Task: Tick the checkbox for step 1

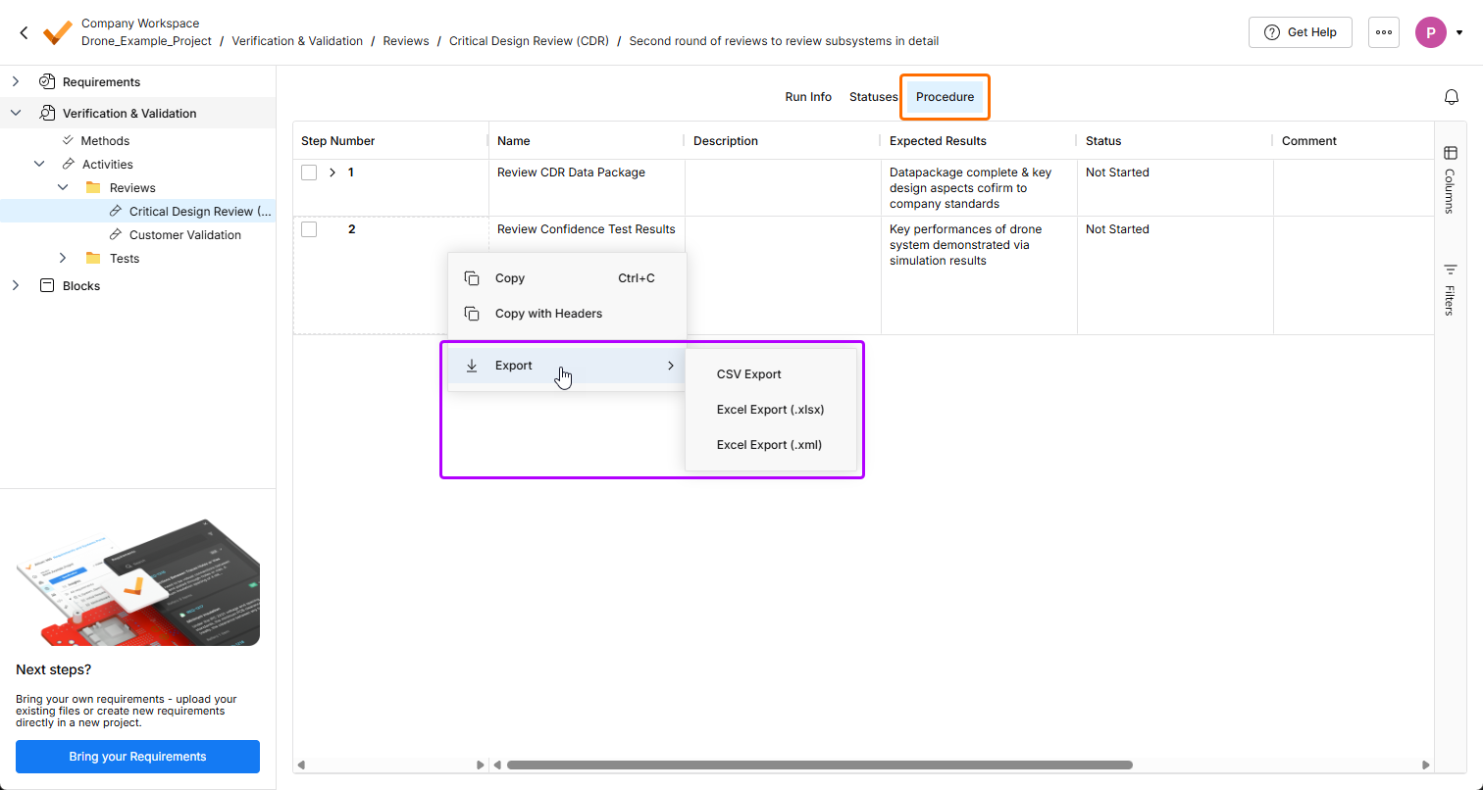Action: click(309, 173)
